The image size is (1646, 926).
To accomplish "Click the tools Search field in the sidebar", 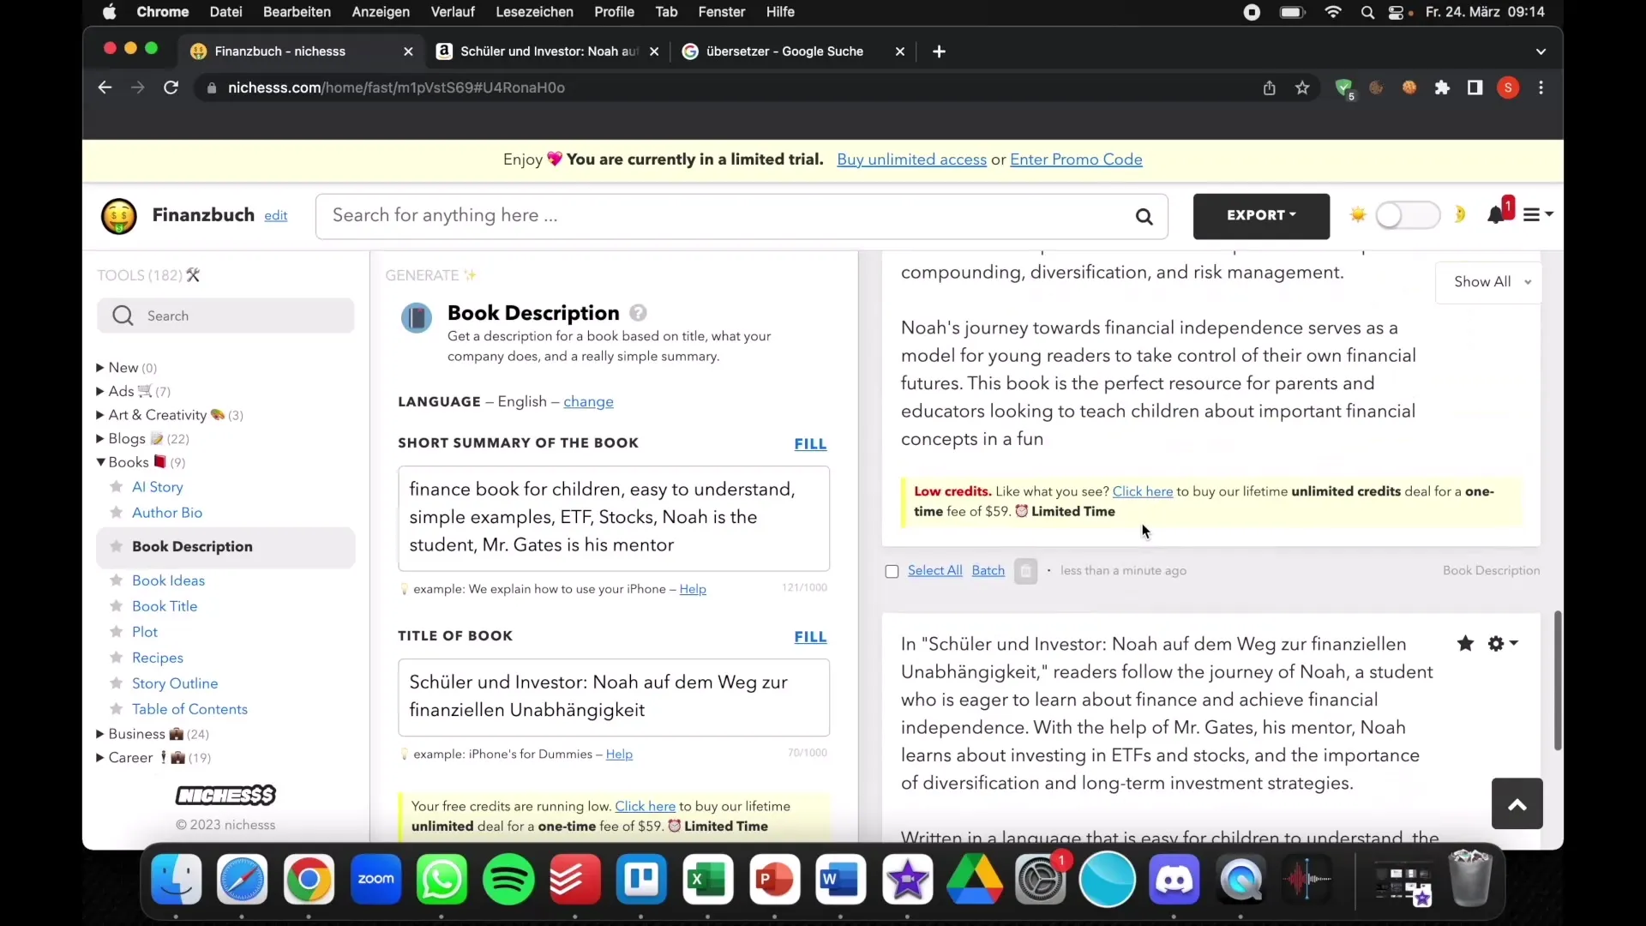I will [x=225, y=316].
